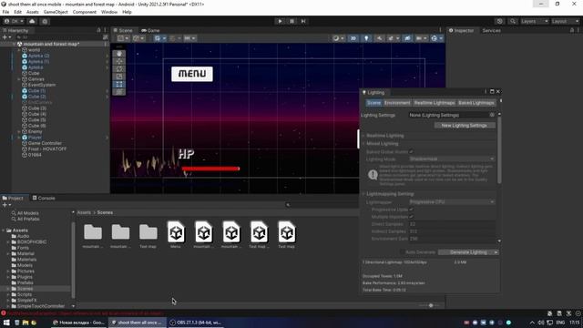
Task: Click the Assets breadcrumb in the Project window
Action: [84, 212]
